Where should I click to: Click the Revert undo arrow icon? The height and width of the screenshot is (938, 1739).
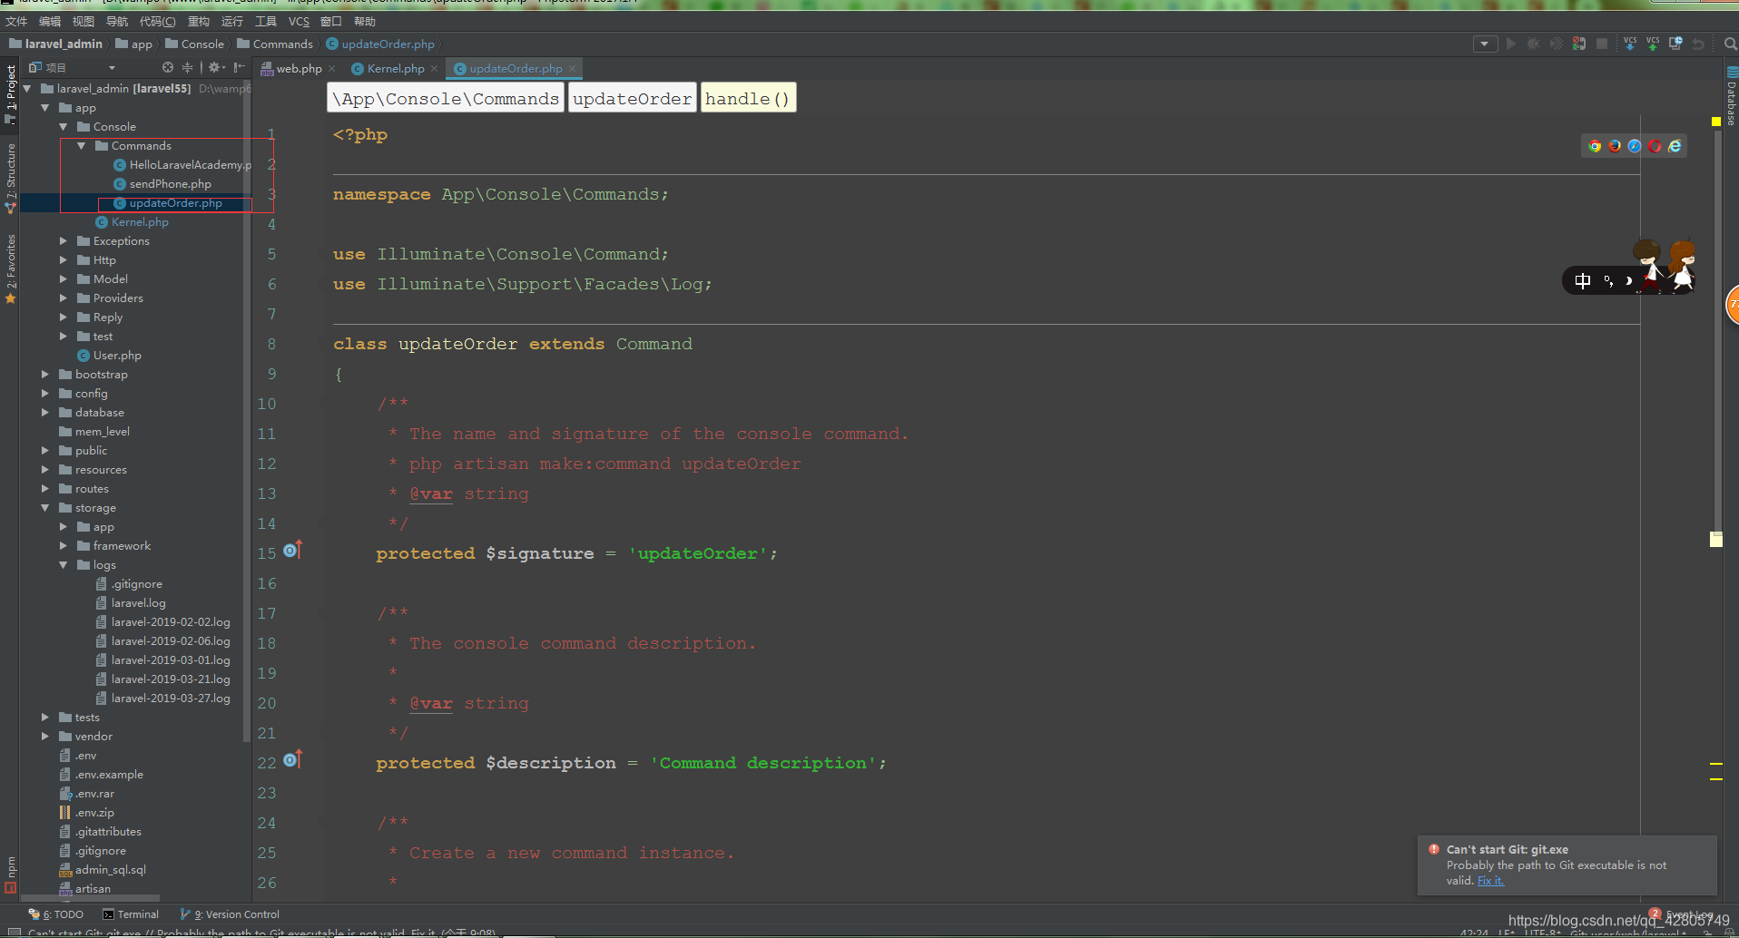point(1698,44)
